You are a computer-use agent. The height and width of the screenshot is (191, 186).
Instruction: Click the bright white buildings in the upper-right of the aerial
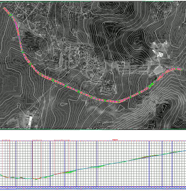pyautogui.click(x=160, y=54)
